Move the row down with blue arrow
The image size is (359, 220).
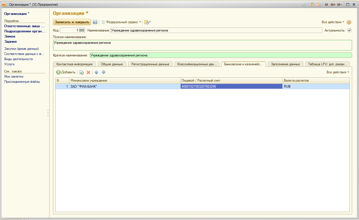point(103,72)
